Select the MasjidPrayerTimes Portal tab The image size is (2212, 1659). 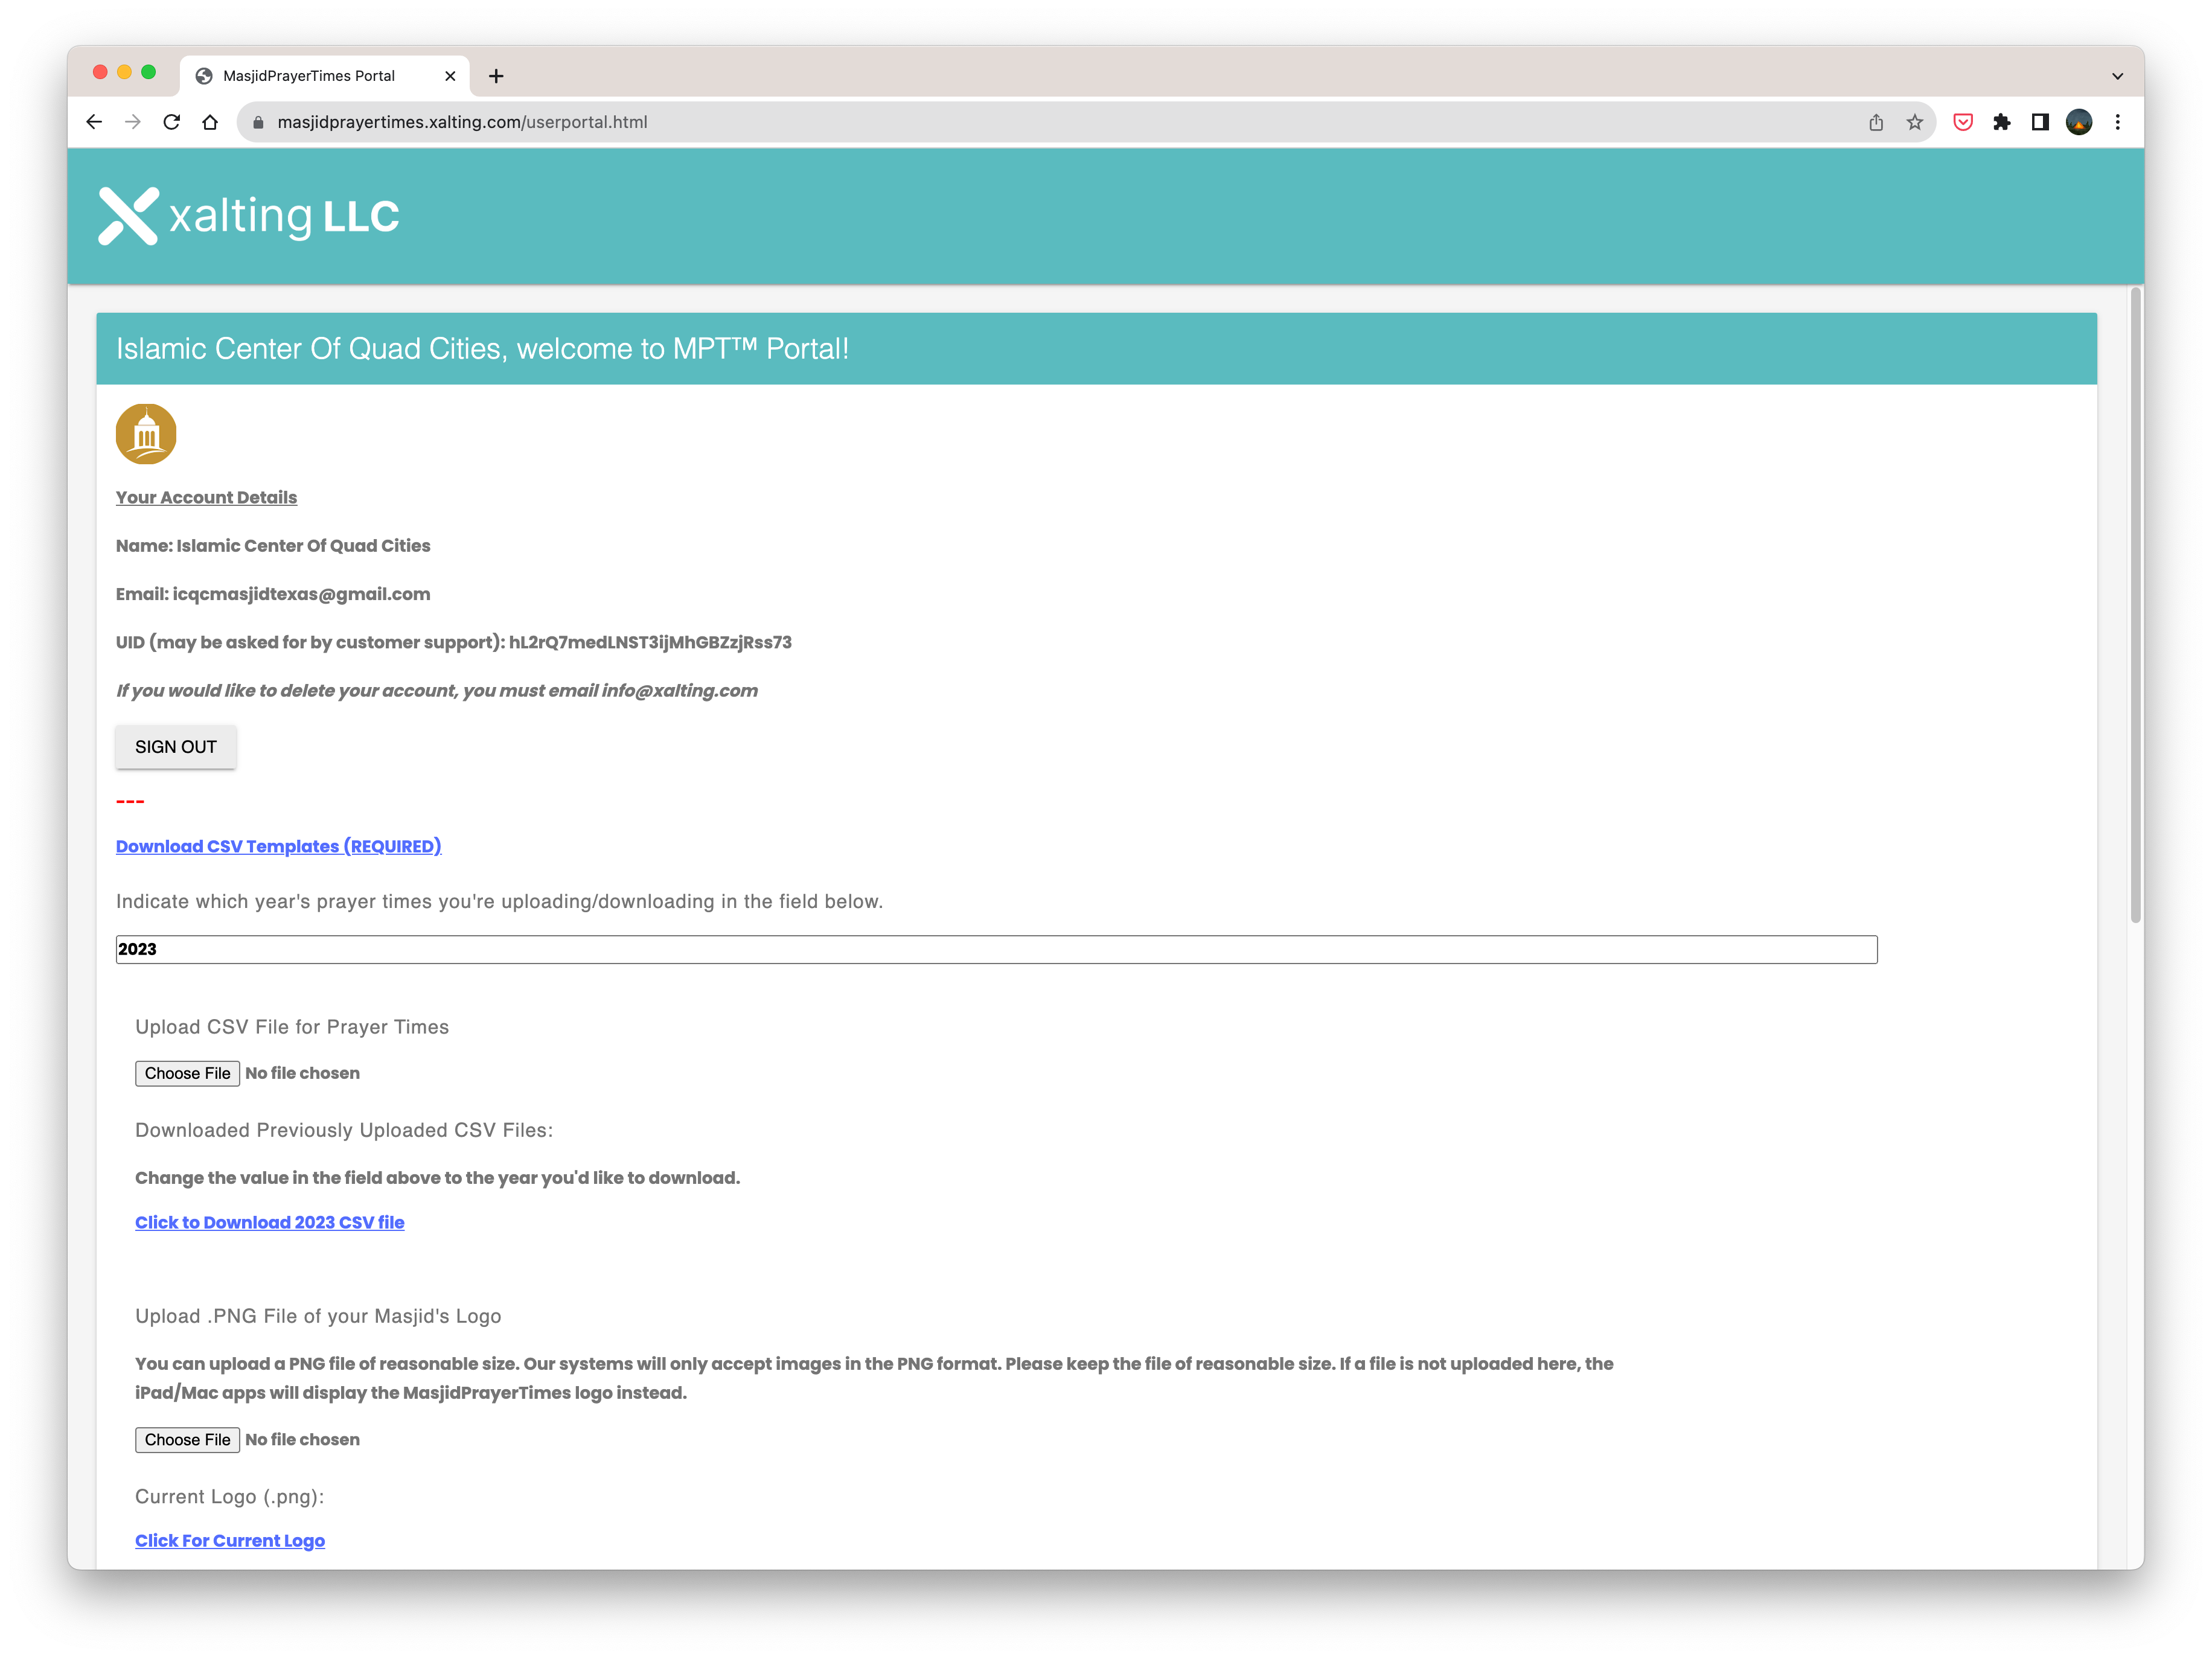(309, 76)
